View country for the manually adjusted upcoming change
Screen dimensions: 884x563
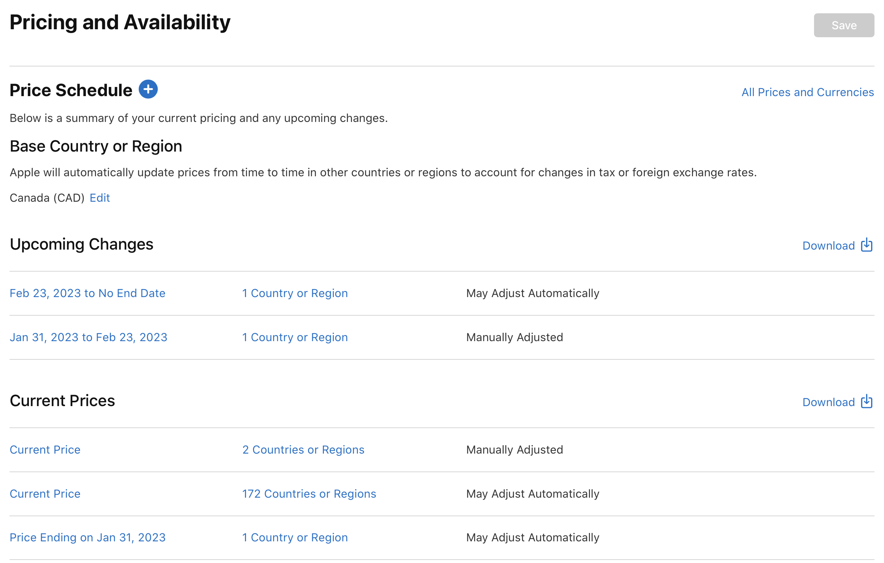point(295,337)
